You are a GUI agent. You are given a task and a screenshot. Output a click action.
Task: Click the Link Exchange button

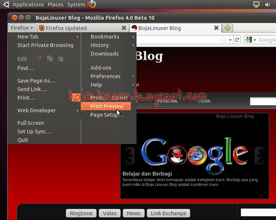(168, 213)
